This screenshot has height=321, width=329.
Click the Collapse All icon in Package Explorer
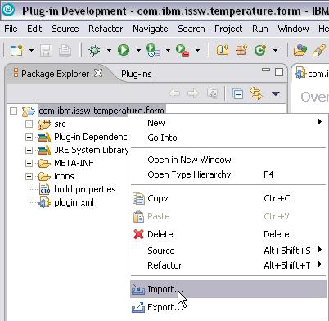tap(237, 94)
